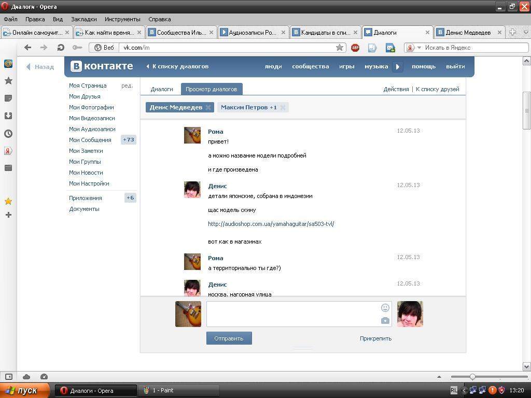This screenshot has width=531, height=398.
Task: Click the music player arrow in VK header
Action: 398,67
